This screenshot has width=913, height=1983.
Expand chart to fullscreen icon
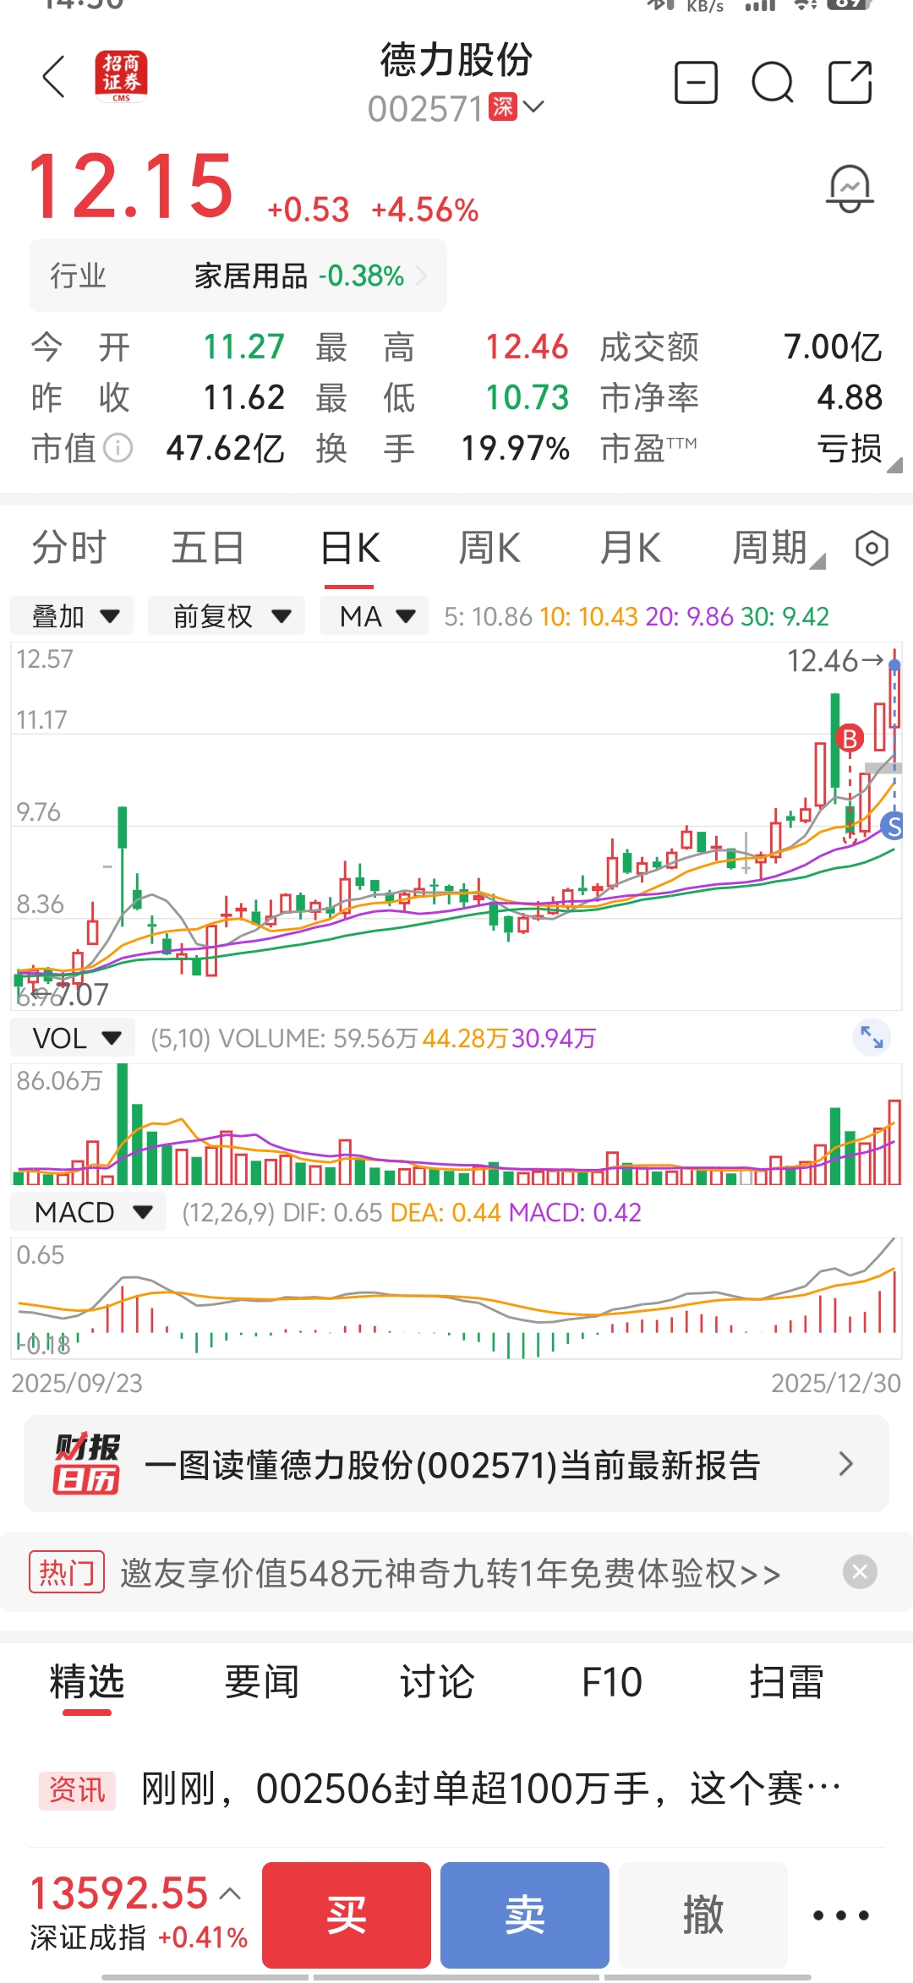click(872, 1036)
